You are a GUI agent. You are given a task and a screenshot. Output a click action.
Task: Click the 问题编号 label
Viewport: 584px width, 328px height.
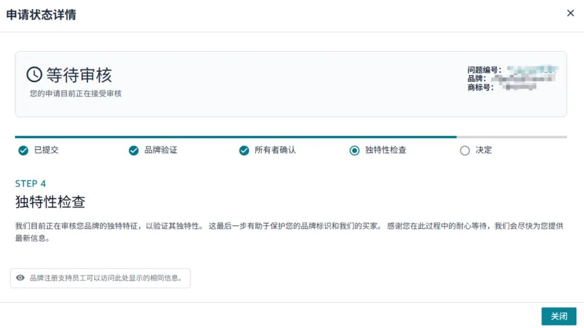[484, 70]
